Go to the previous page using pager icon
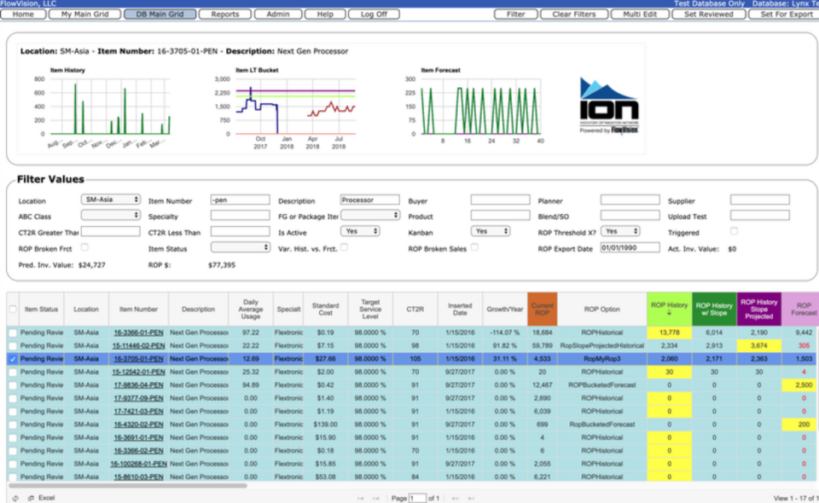The image size is (819, 503). tap(376, 498)
